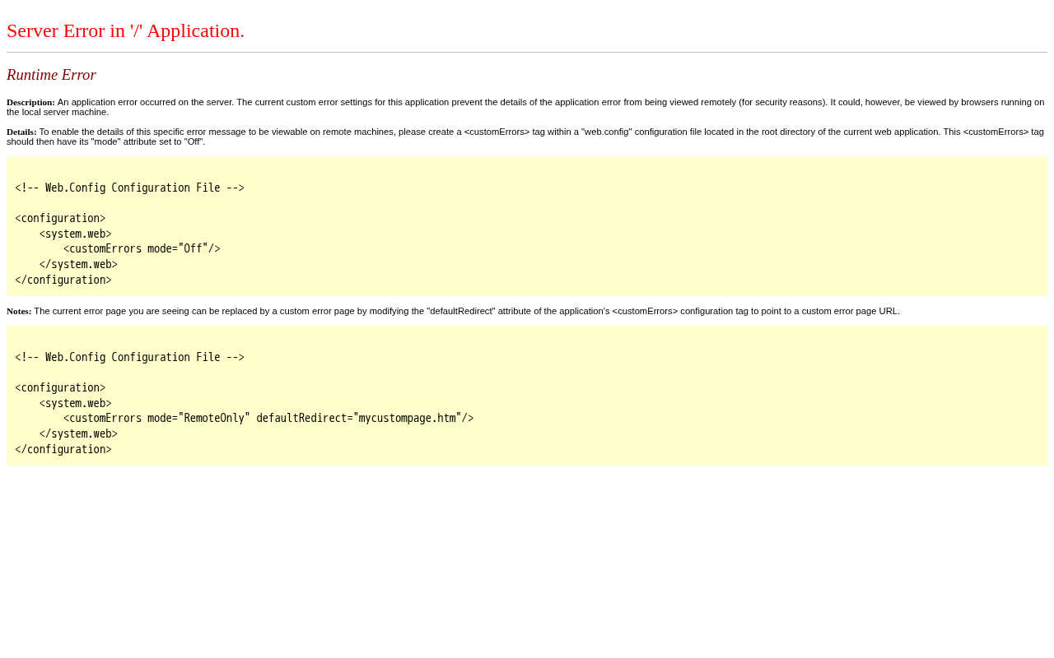1054x658 pixels.
Task: Click the "Server Error in '/' Application." heading
Action: pos(126,31)
